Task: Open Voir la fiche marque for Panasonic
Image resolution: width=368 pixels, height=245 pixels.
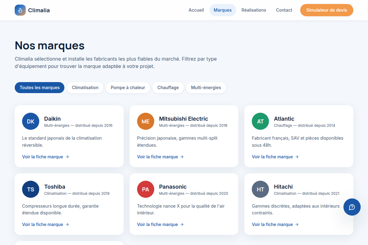Action: [160, 224]
